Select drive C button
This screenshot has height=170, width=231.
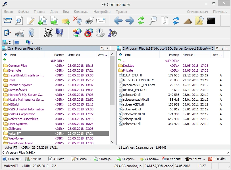click(8, 42)
